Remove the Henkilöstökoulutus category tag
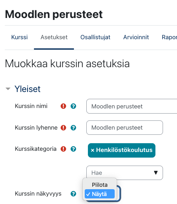 [x=93, y=150]
